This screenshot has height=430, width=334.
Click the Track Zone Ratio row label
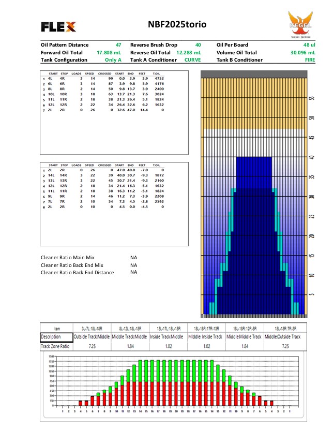56,345
